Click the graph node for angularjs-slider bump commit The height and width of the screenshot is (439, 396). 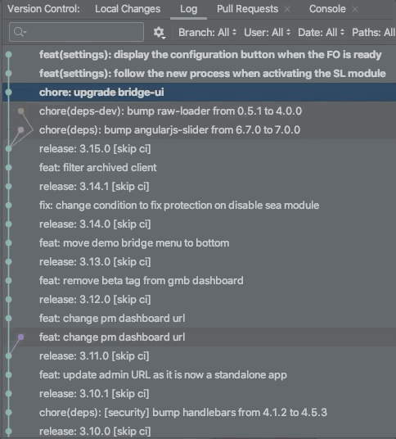(x=21, y=129)
